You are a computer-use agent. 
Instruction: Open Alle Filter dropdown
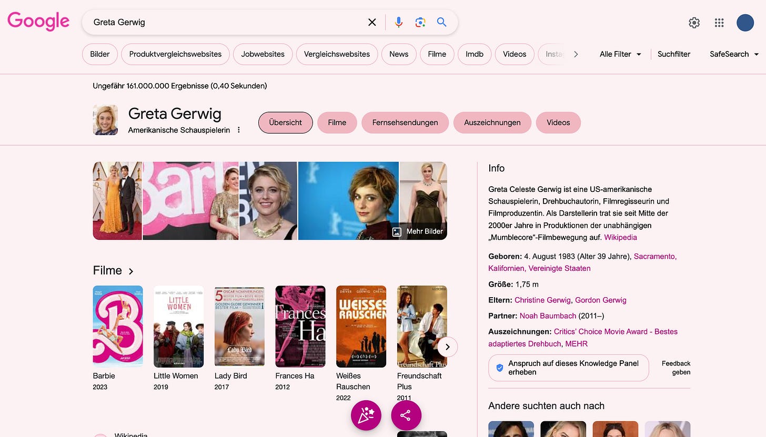point(620,54)
